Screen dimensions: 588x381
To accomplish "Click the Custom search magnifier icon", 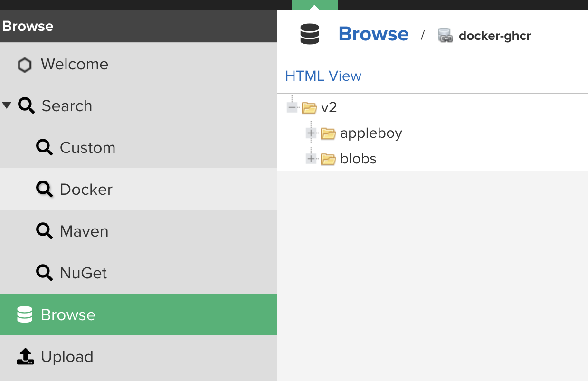I will coord(44,147).
